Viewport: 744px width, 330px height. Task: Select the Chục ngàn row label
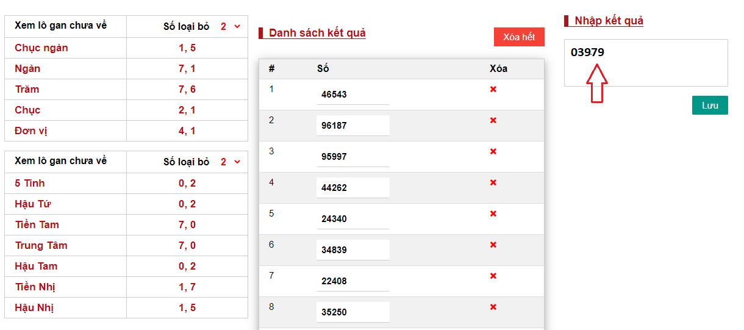pyautogui.click(x=41, y=48)
